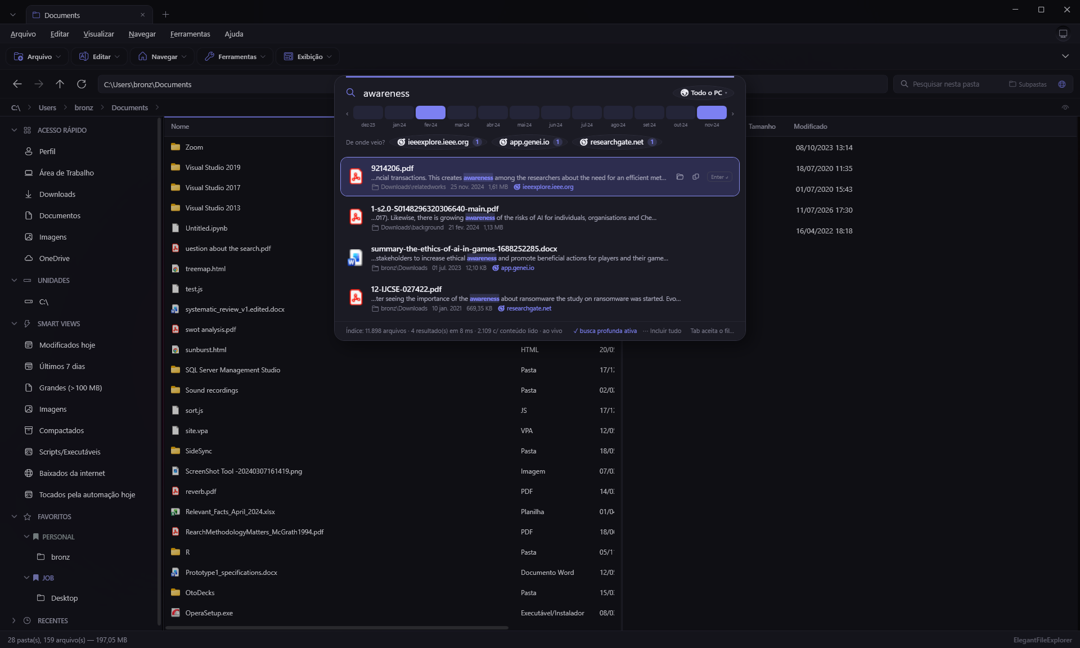Screen dimensions: 1080x648
Task: Open Editar in the menu bar
Action: pyautogui.click(x=60, y=34)
